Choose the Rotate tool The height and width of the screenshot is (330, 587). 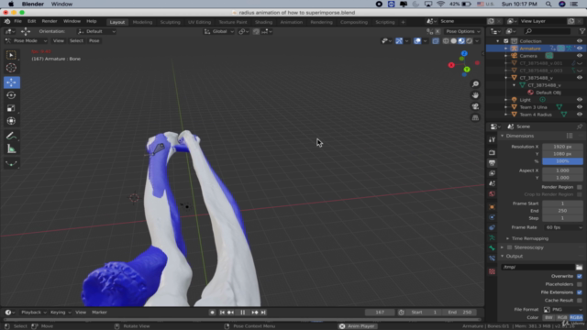[x=11, y=95]
